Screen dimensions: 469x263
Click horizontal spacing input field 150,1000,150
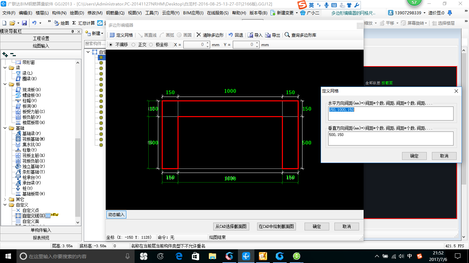(391, 113)
